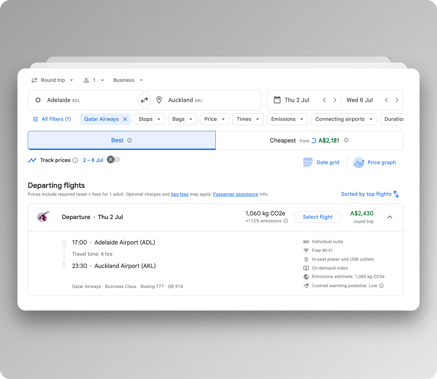Change sorting via Sorted by top flights

pyautogui.click(x=370, y=194)
